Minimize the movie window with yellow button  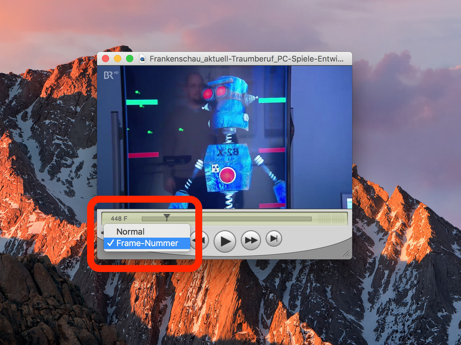pyautogui.click(x=118, y=59)
